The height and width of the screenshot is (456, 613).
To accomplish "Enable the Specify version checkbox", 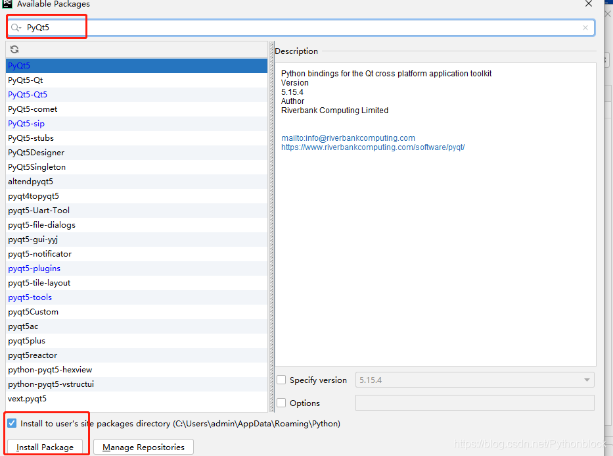I will tap(281, 380).
